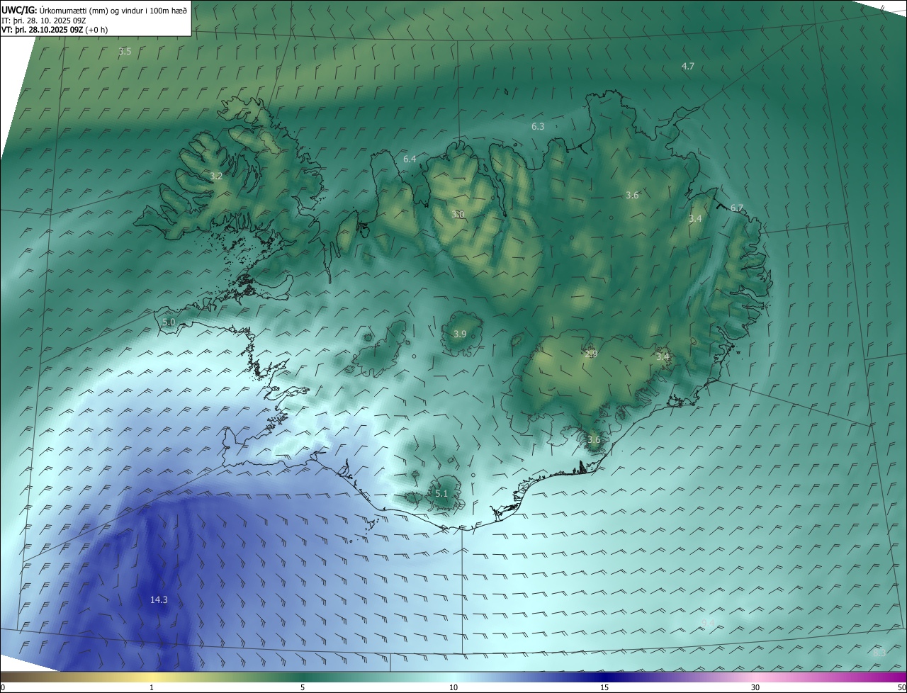Click the '15' tick on the color scale
This screenshot has height=693, width=907.
pyautogui.click(x=604, y=687)
